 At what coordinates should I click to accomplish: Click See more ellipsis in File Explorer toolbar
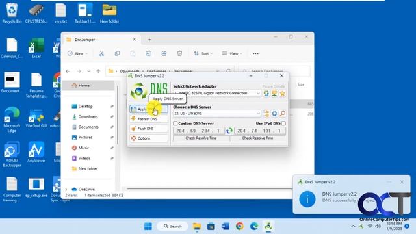(x=255, y=53)
